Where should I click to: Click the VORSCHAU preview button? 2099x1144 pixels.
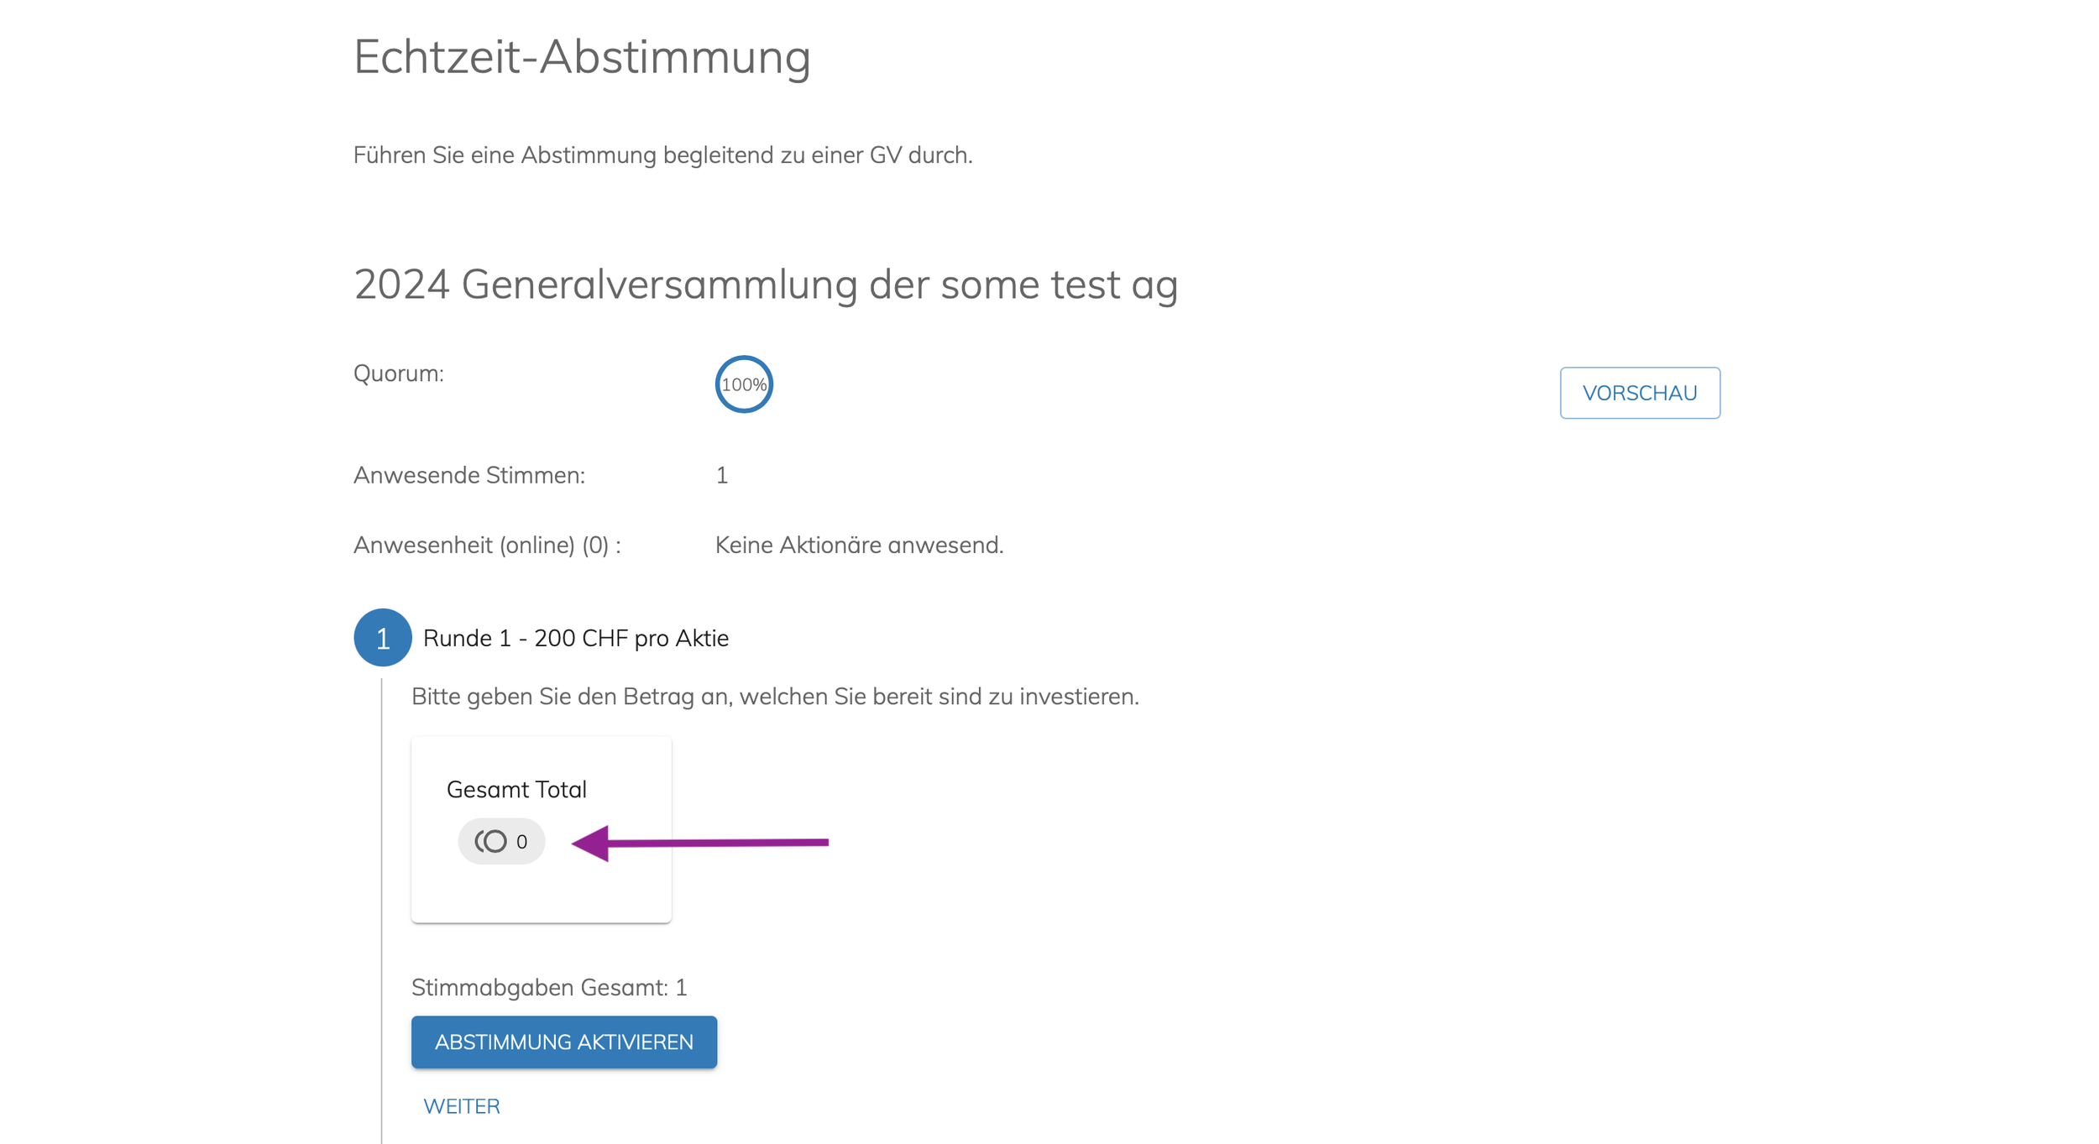(1639, 393)
